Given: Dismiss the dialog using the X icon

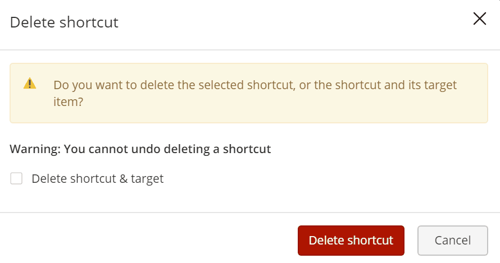Looking at the screenshot, I should [x=479, y=19].
